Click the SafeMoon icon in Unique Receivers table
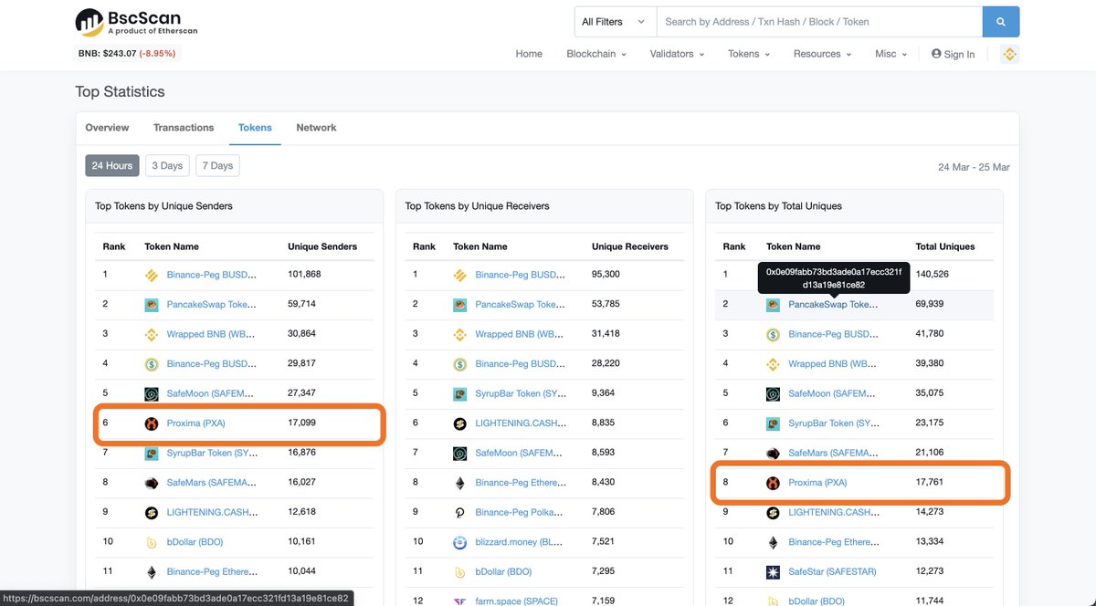This screenshot has height=606, width=1096. pyautogui.click(x=460, y=453)
